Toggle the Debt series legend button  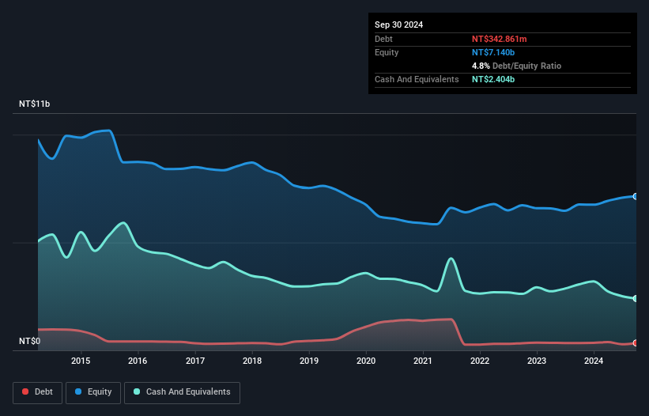coord(38,392)
